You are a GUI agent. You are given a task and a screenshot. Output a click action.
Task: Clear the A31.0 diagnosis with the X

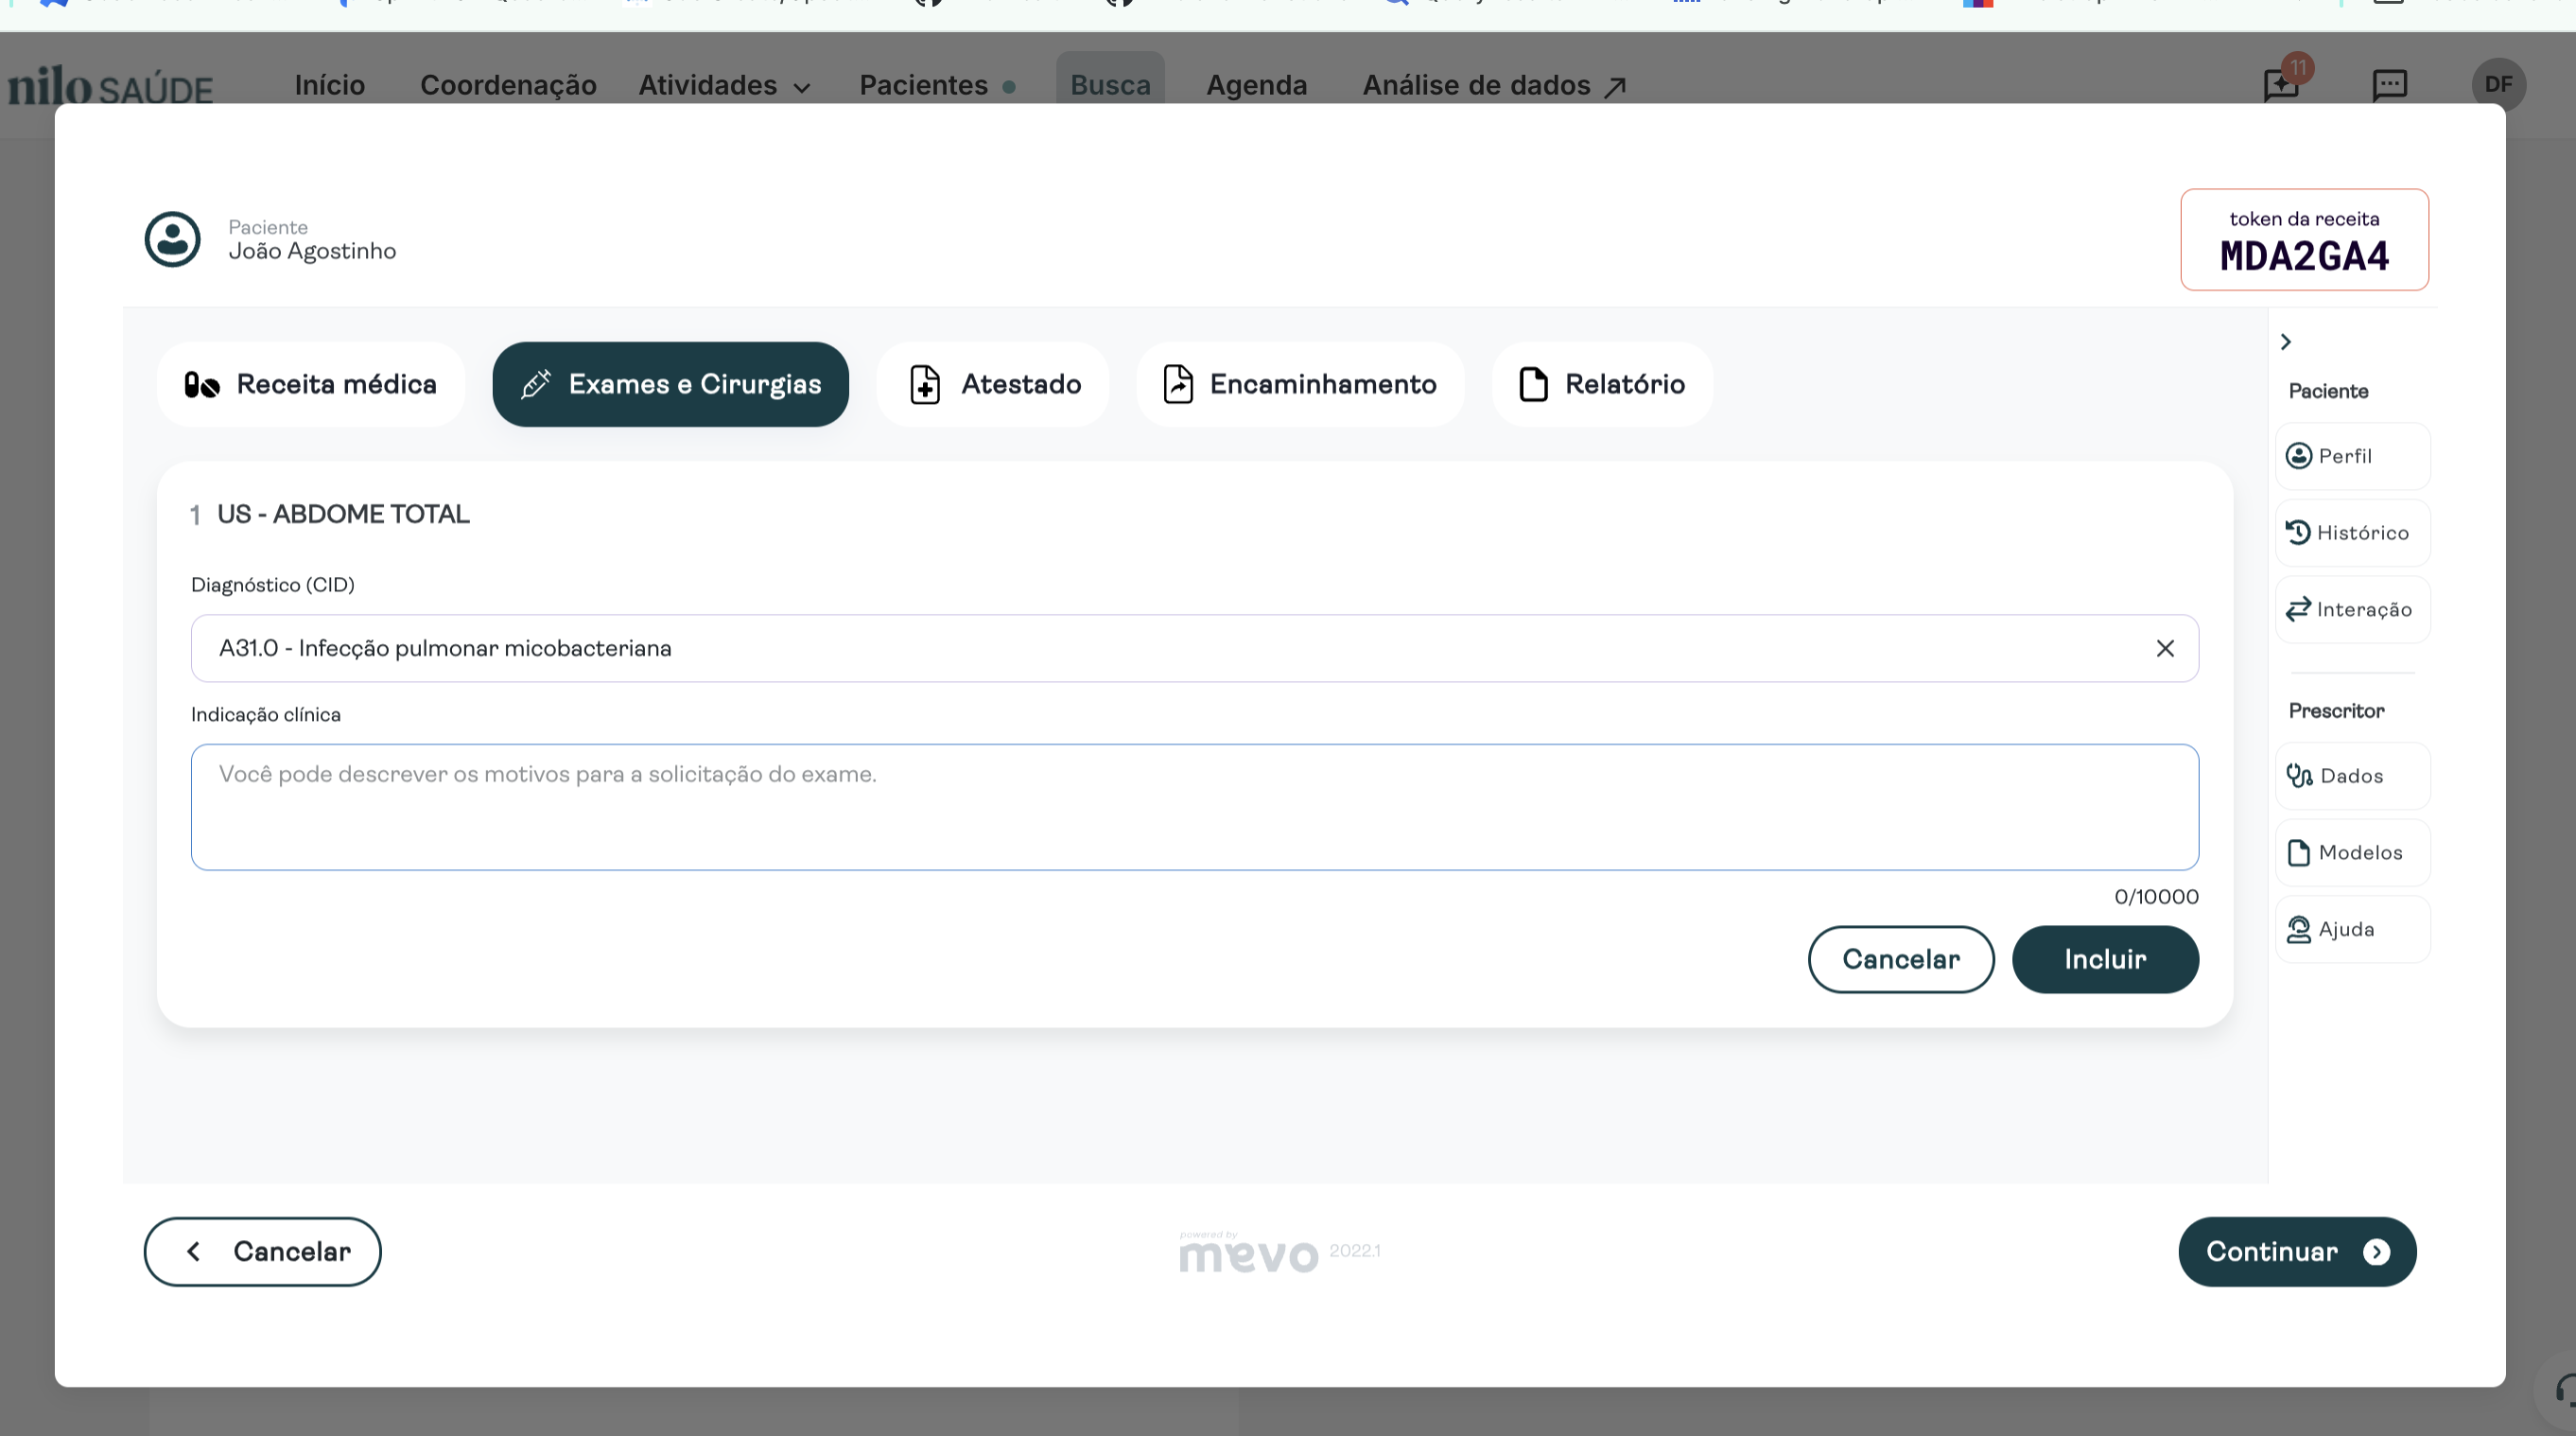[x=2166, y=648]
